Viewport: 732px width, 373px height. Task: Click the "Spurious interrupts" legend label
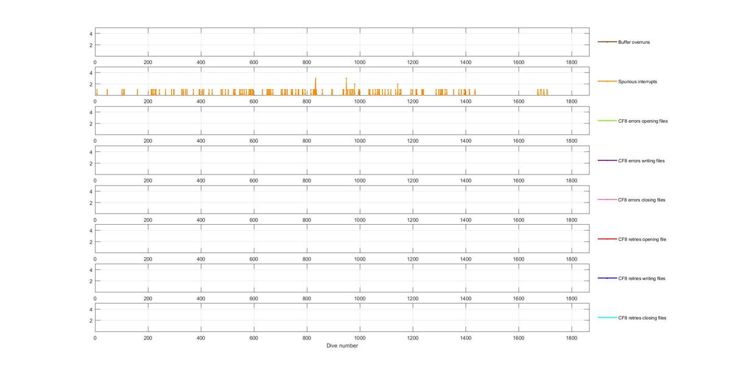point(637,82)
